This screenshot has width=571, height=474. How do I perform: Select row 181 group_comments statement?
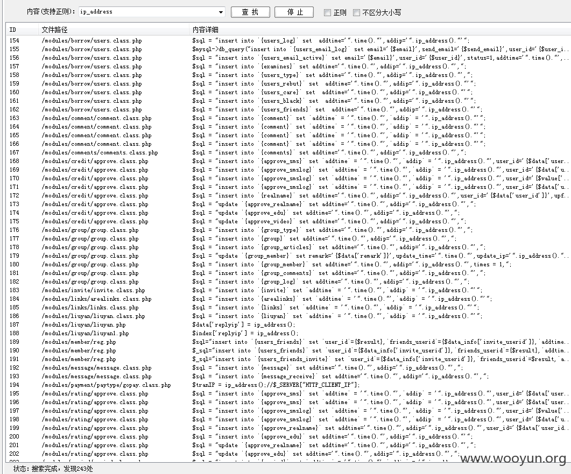pos(339,273)
